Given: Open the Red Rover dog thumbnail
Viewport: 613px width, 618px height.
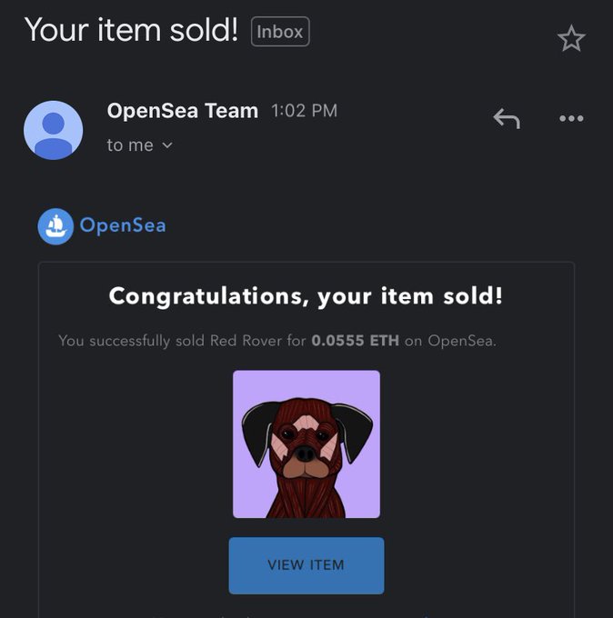Looking at the screenshot, I should click(306, 444).
